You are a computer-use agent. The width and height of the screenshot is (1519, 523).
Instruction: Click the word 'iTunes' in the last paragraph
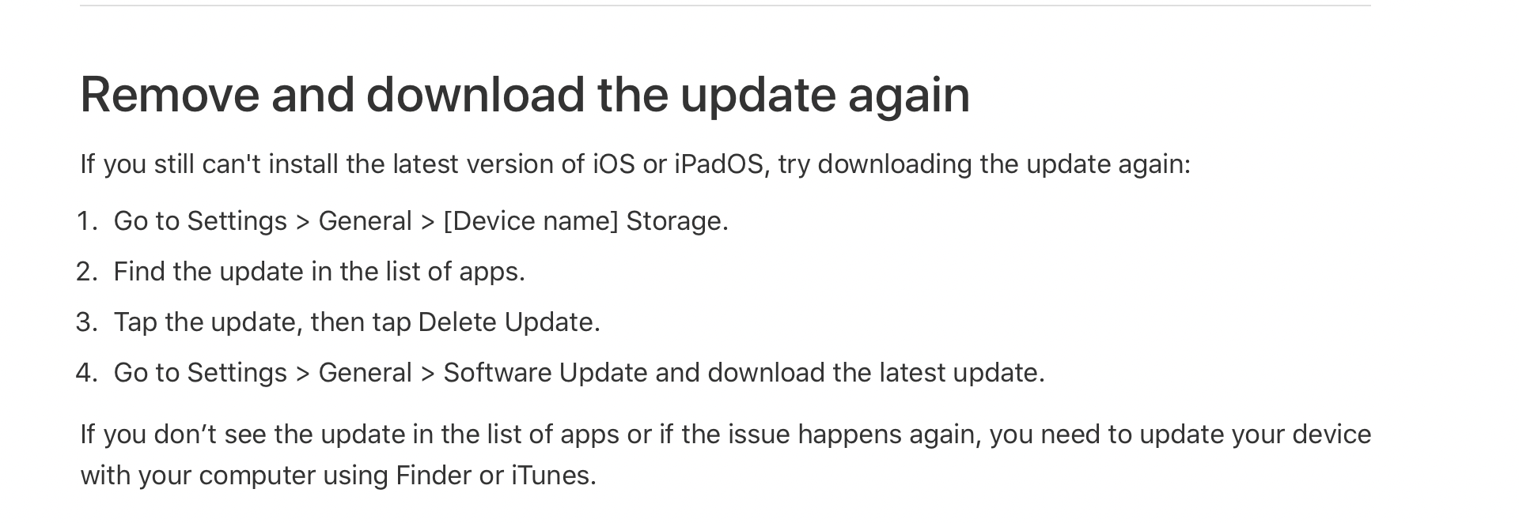tap(551, 476)
